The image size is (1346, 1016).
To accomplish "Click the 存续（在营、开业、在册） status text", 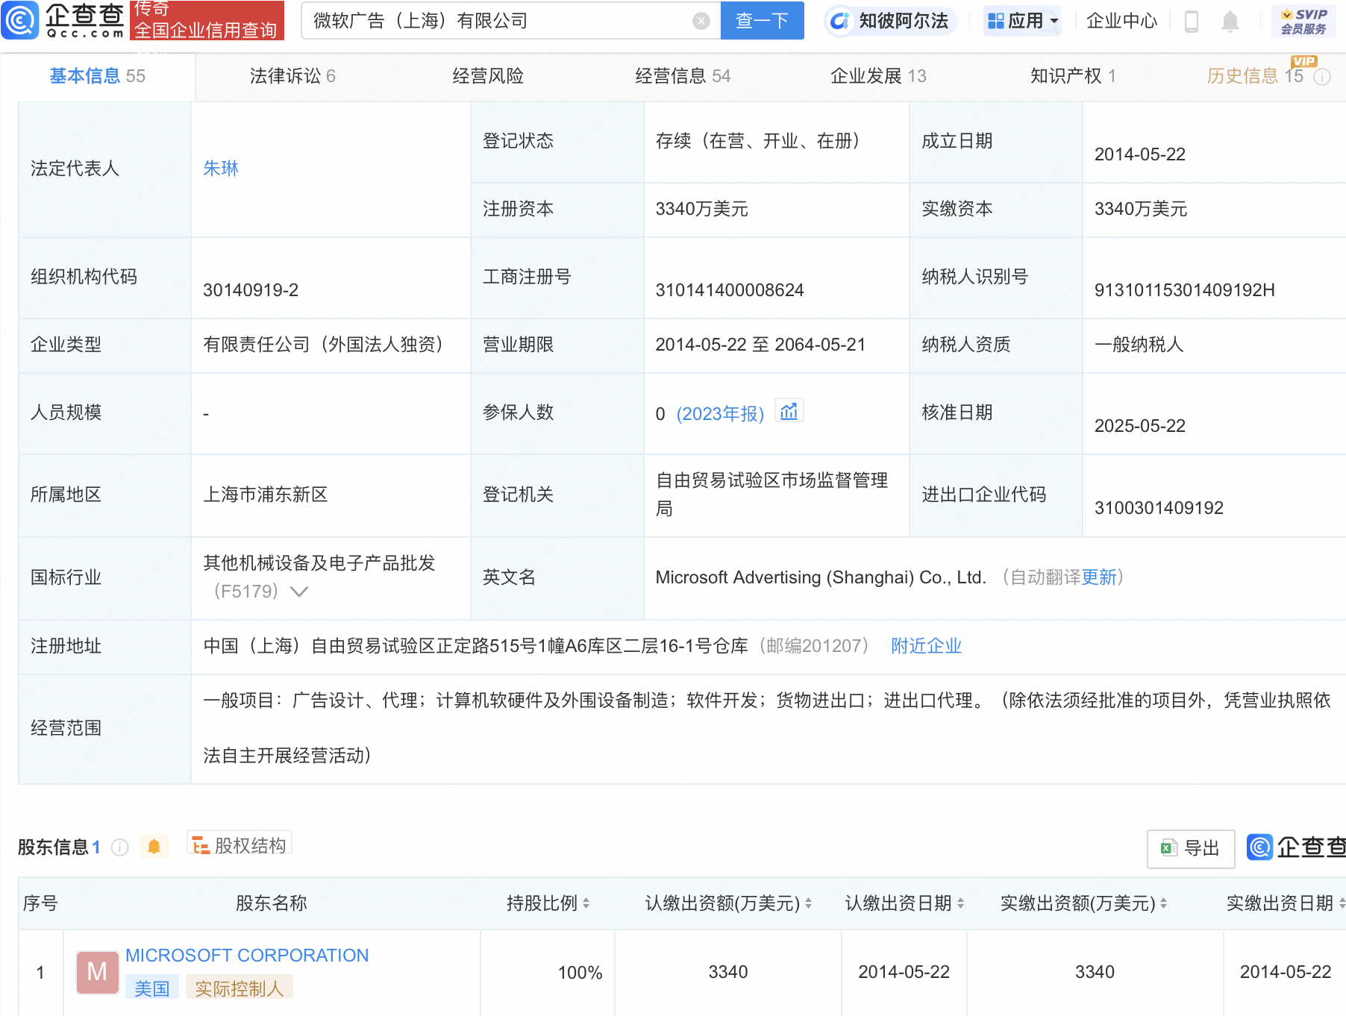I will click(x=762, y=141).
